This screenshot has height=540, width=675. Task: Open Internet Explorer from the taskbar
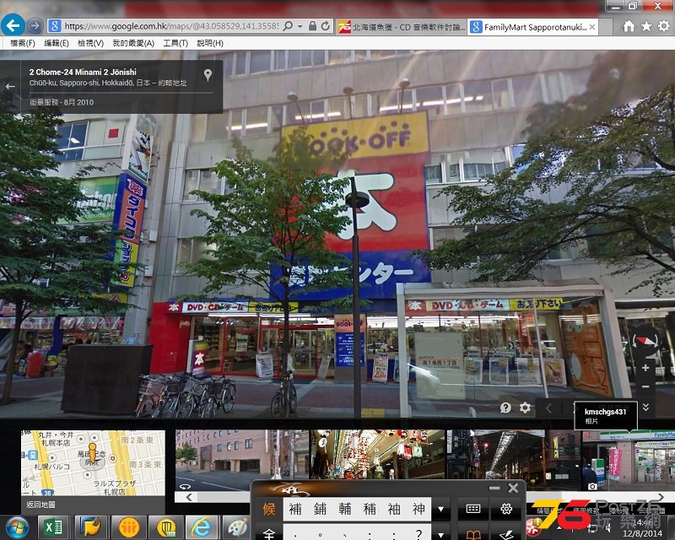[x=201, y=526]
